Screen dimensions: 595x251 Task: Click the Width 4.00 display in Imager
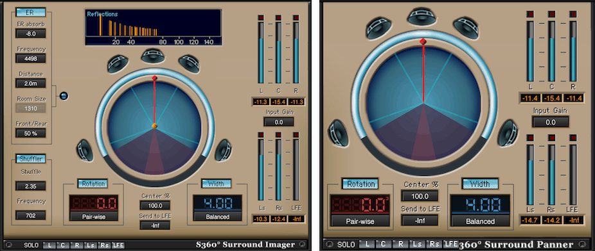217,202
